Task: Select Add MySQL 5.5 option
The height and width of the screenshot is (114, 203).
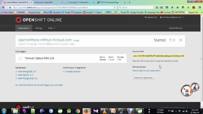Action: click(x=25, y=75)
